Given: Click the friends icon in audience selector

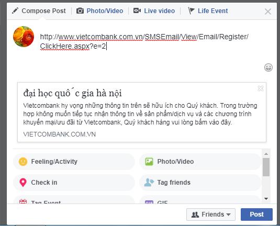Looking at the screenshot, I should [x=195, y=214].
